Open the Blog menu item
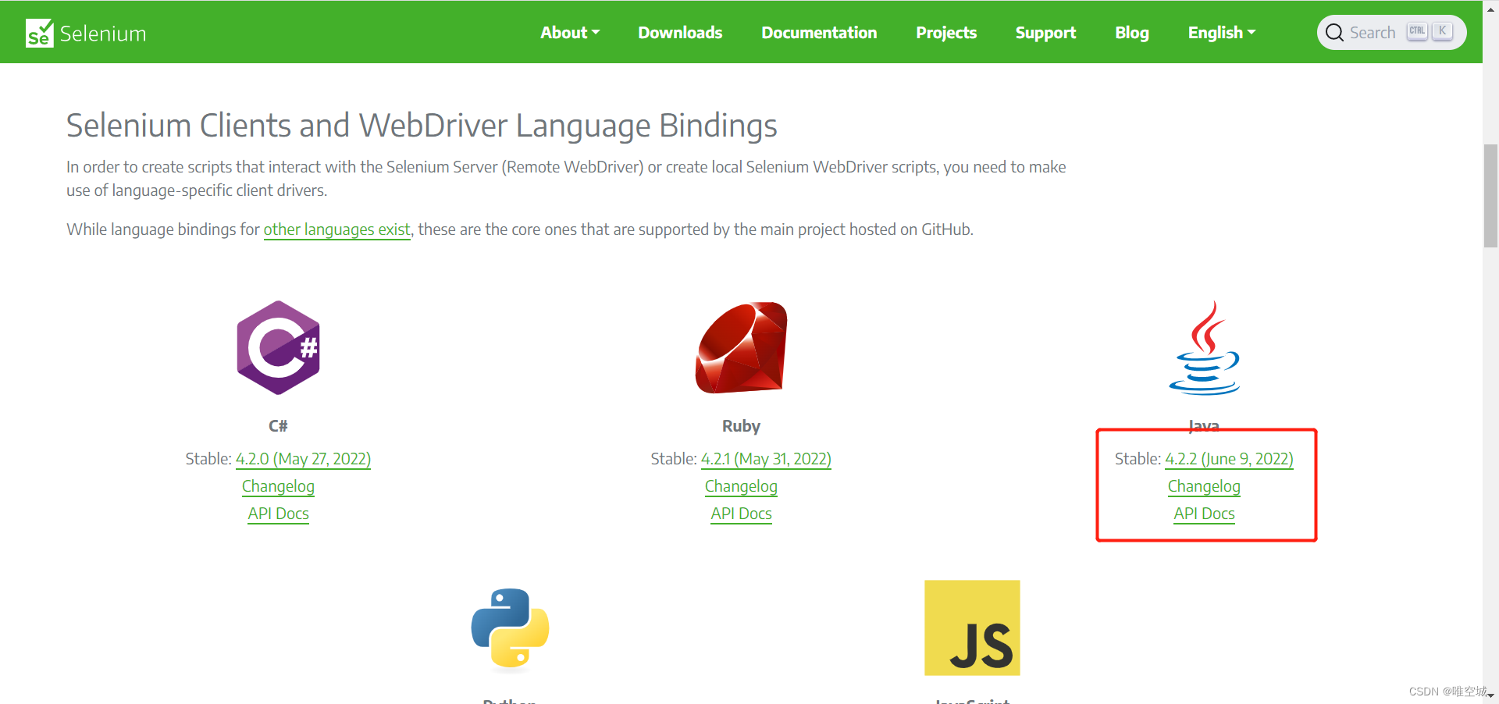This screenshot has height=704, width=1499. point(1132,33)
